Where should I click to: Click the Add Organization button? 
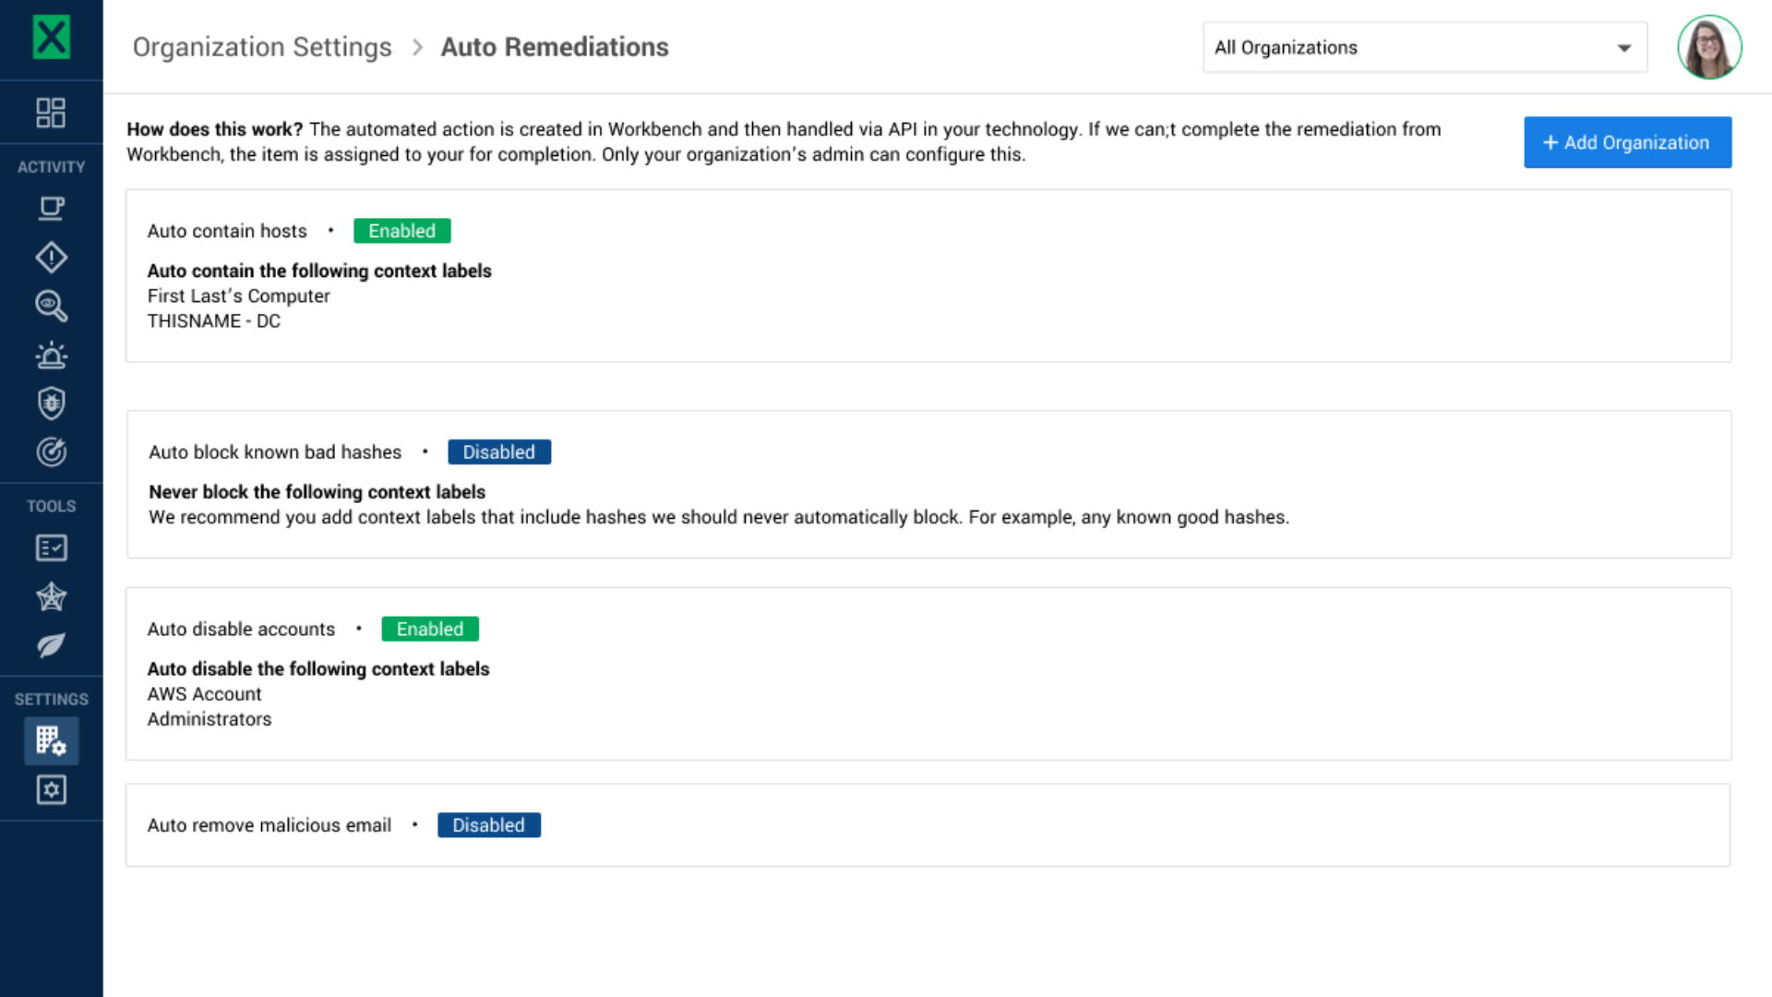coord(1627,142)
